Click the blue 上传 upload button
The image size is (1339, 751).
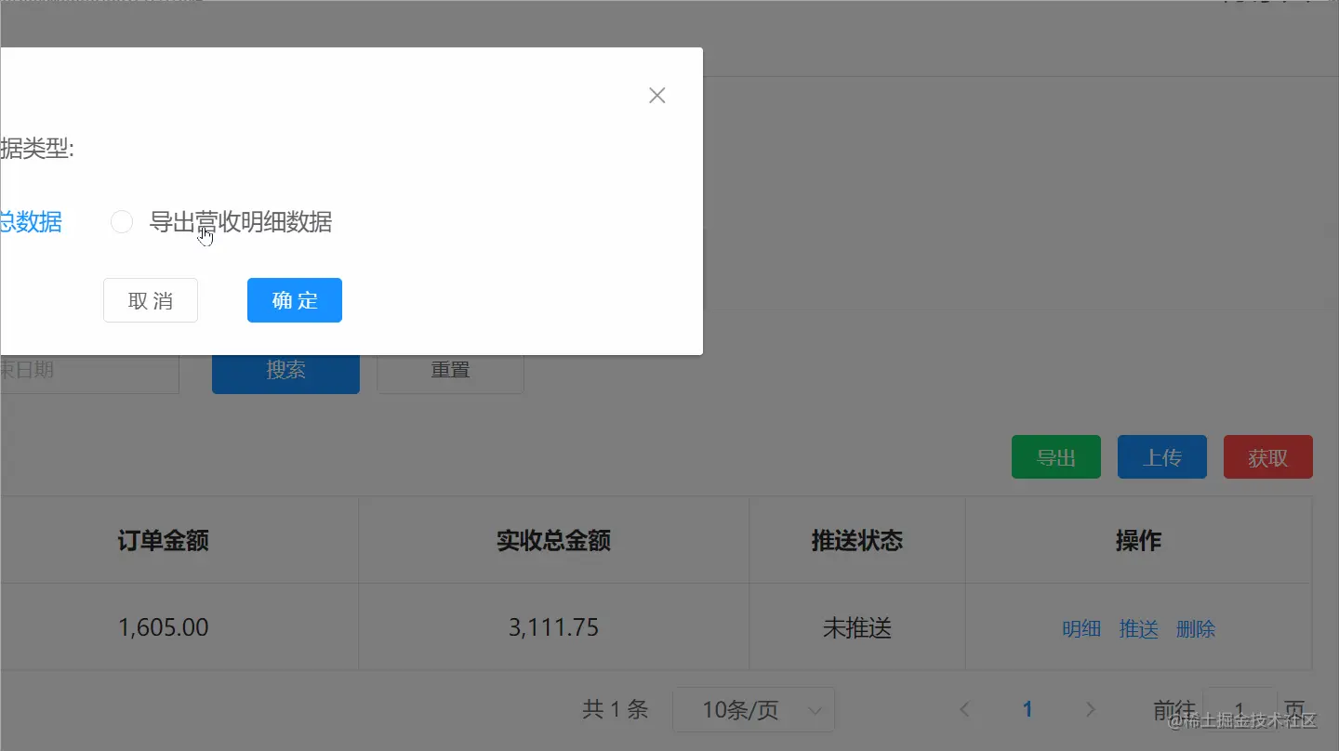point(1161,456)
